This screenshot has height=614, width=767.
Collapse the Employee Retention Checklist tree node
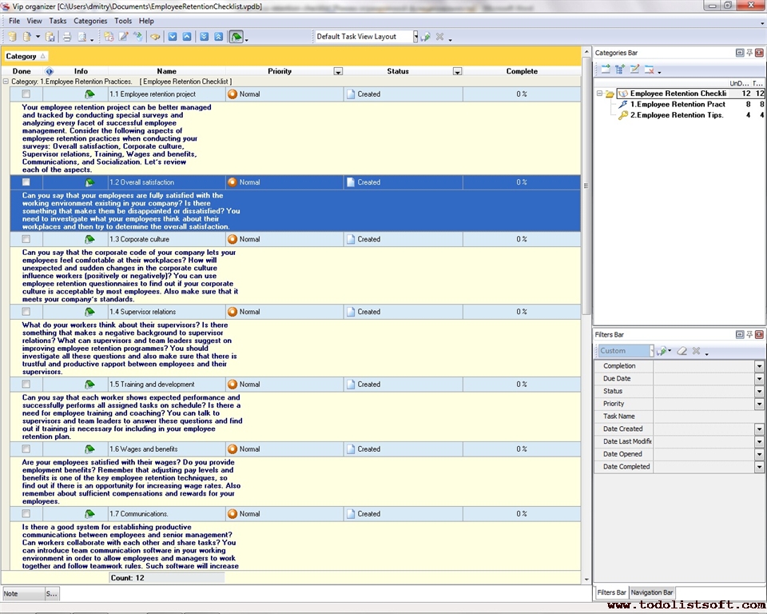point(599,94)
